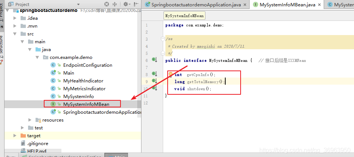Expand the .idea folder
354x157 pixels.
tap(15, 18)
